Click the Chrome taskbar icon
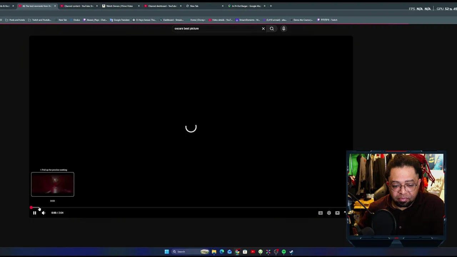This screenshot has width=457, height=257. coord(237,252)
